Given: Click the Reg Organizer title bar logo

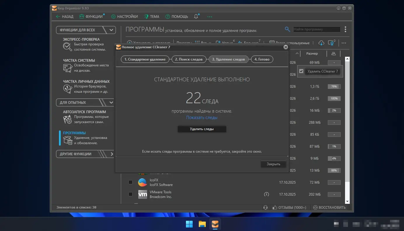Looking at the screenshot, I should pos(54,8).
